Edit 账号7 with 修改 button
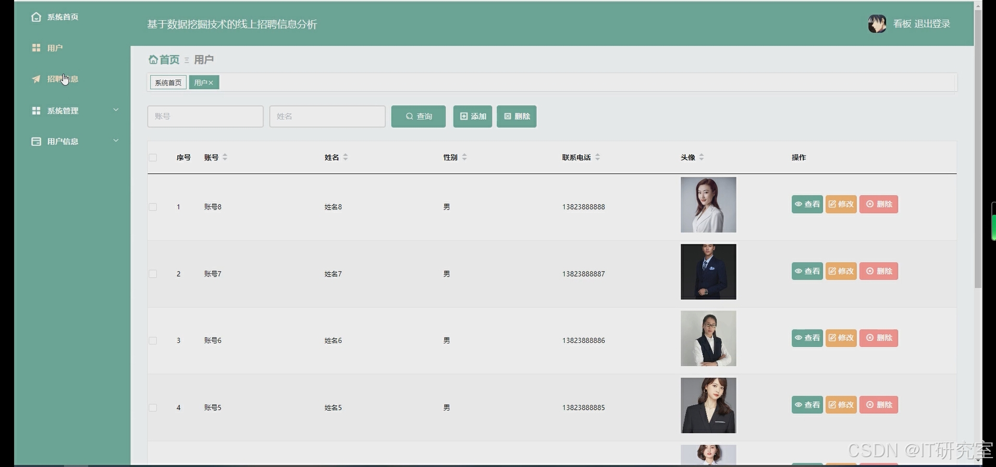Screen dimensions: 996x467 pos(841,271)
